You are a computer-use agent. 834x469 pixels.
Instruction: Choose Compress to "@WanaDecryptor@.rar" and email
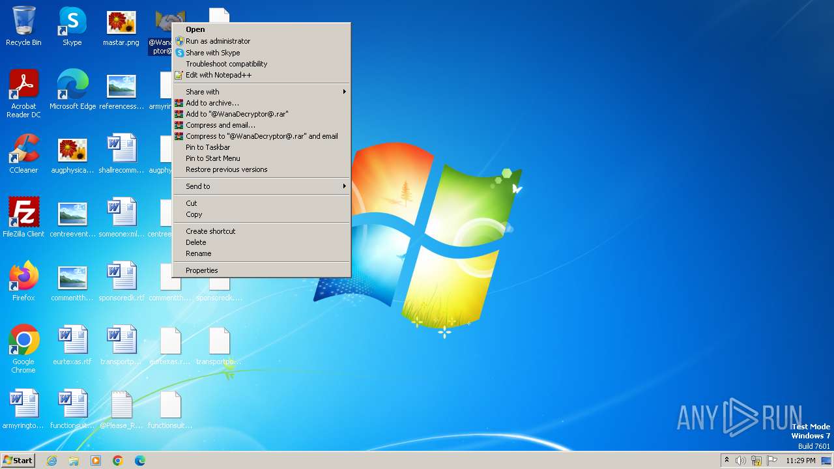pyautogui.click(x=261, y=136)
